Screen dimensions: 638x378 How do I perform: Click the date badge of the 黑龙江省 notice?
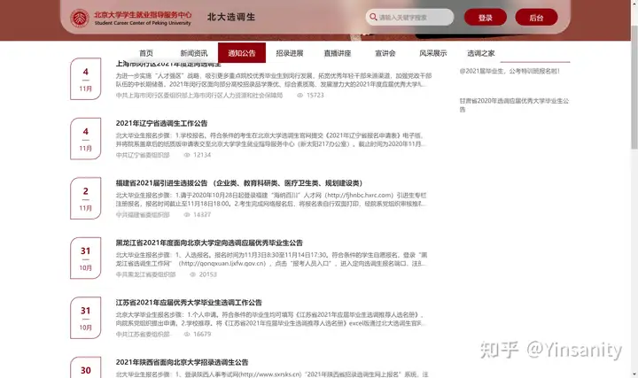85,258
